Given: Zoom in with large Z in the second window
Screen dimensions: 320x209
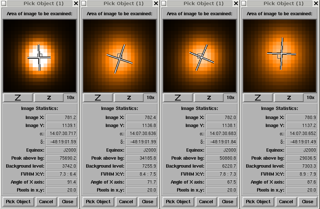Looking at the screenshot, I should (98, 98).
